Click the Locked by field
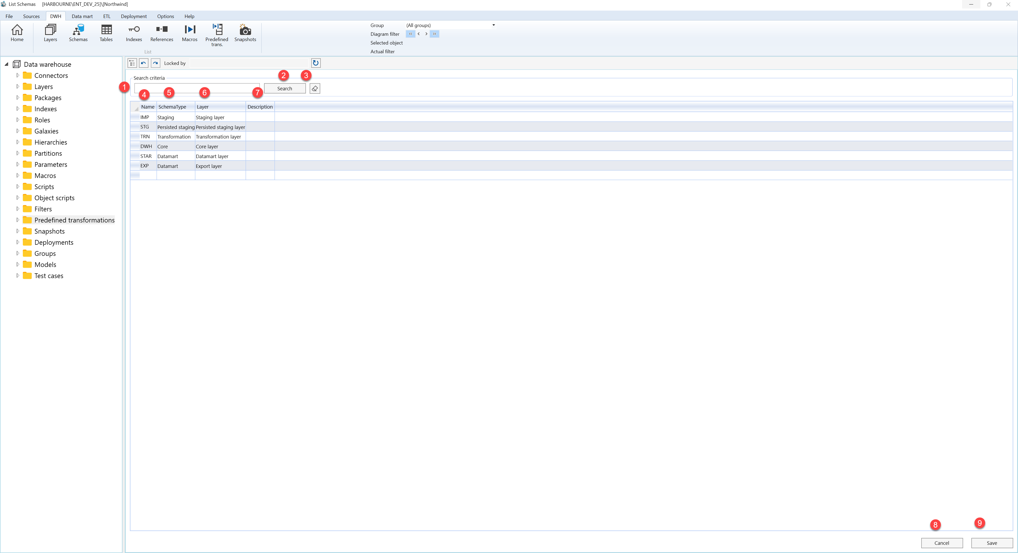1018x553 pixels. 249,63
